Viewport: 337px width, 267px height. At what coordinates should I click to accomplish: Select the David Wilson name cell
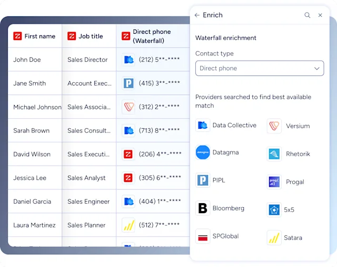[35, 154]
